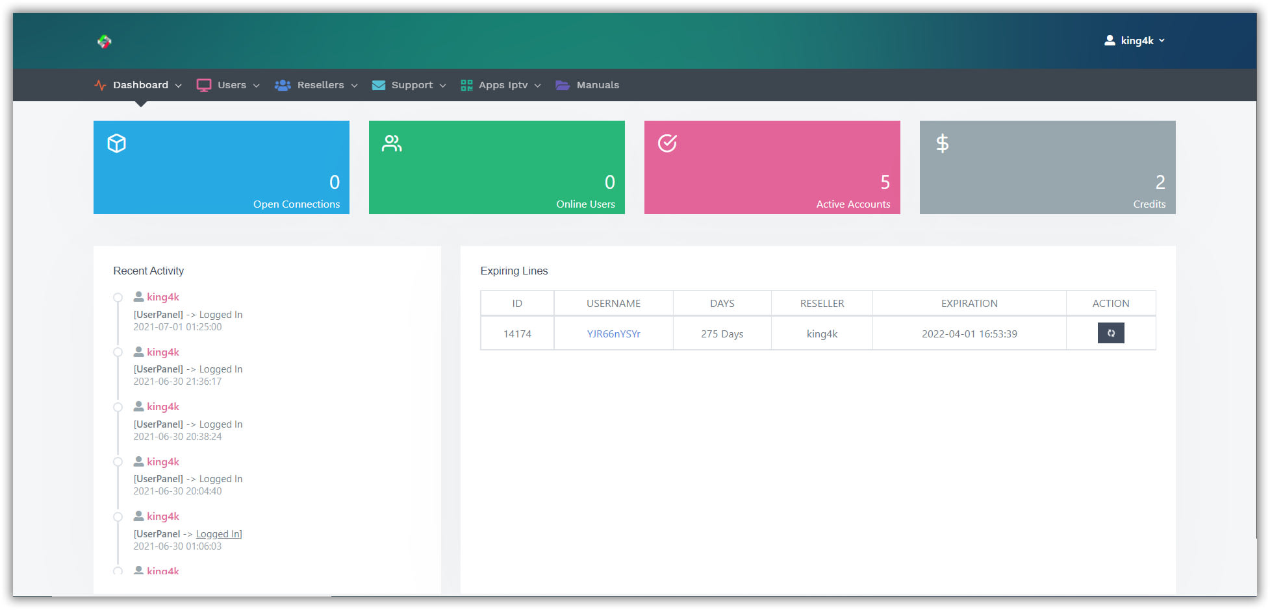The width and height of the screenshot is (1270, 610).
Task: Open the YJR66nYSYr username link
Action: (x=613, y=333)
